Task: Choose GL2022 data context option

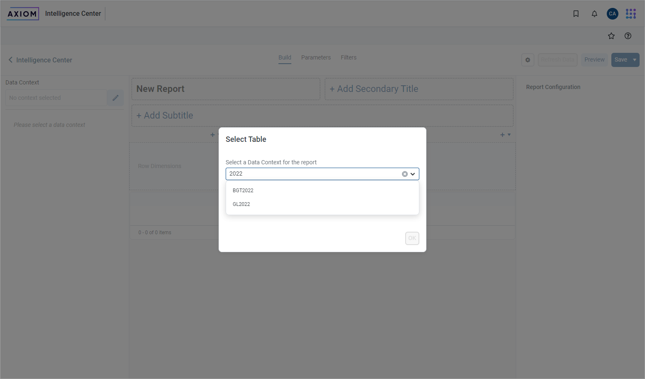Action: tap(241, 204)
